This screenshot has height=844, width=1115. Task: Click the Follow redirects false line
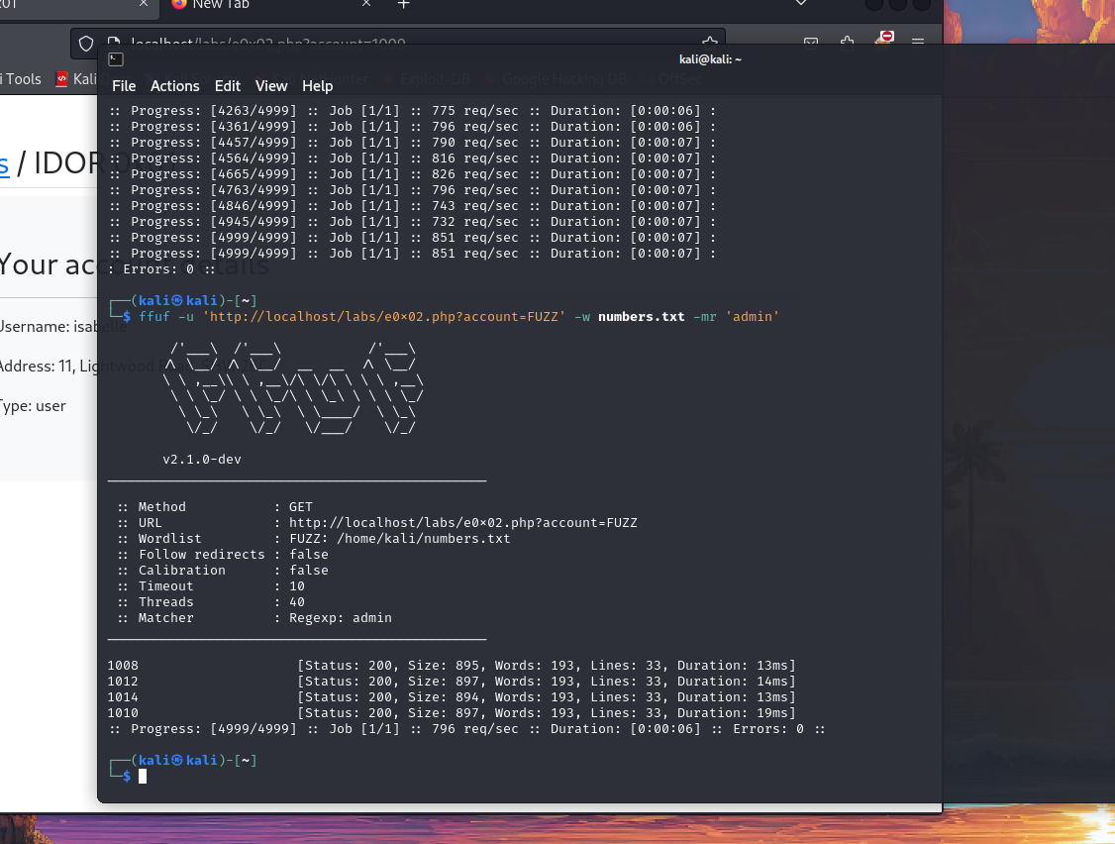pos(223,555)
